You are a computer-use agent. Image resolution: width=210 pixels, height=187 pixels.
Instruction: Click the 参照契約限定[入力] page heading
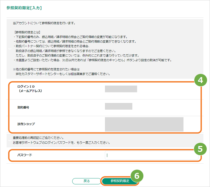pyautogui.click(x=24, y=8)
